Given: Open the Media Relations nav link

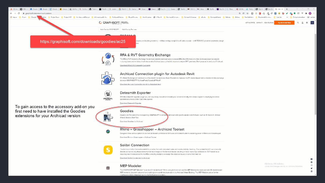Looking at the screenshot, I should (x=269, y=23).
